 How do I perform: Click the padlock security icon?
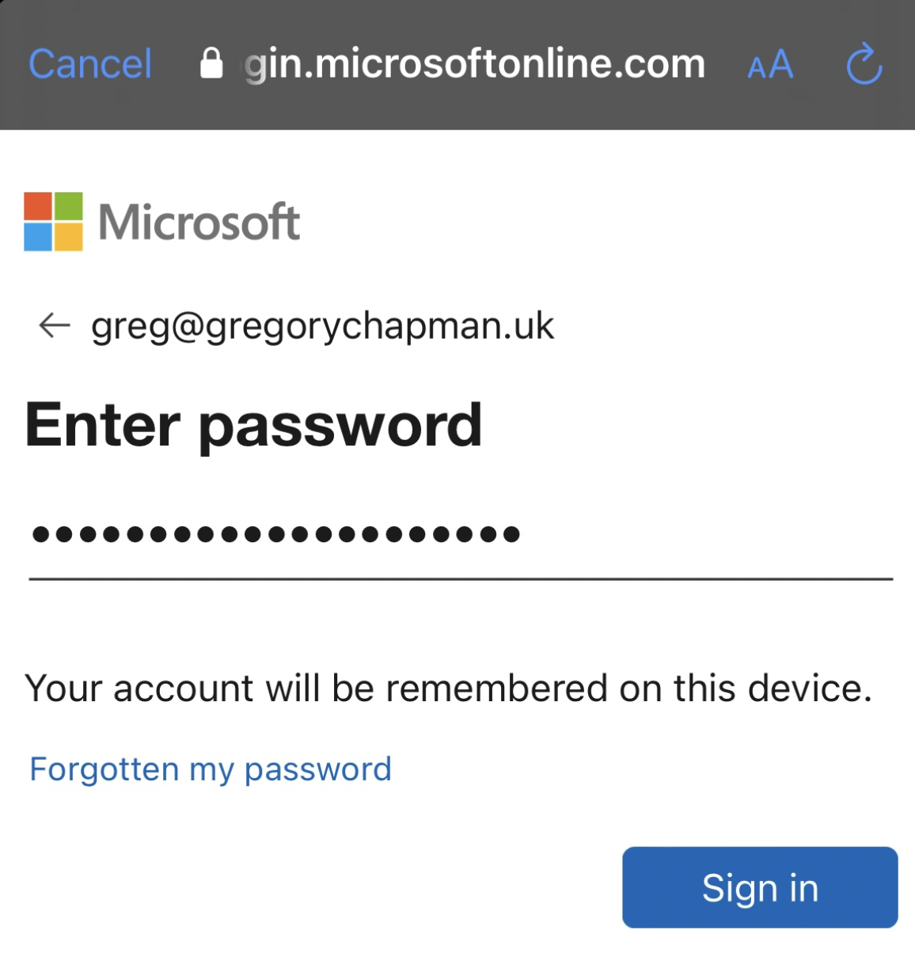point(211,63)
